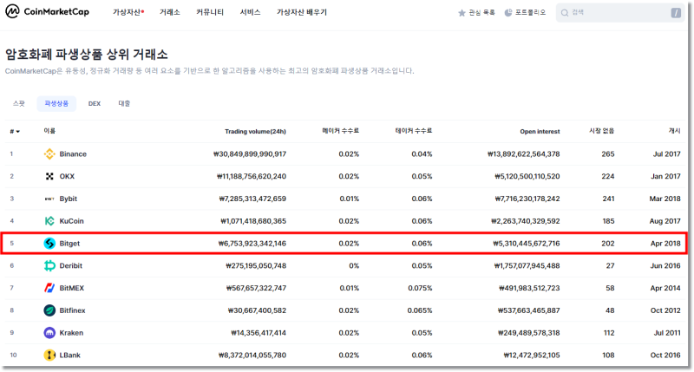694x372 pixels.
Task: Click the portfolio pie chart icon
Action: pos(508,13)
